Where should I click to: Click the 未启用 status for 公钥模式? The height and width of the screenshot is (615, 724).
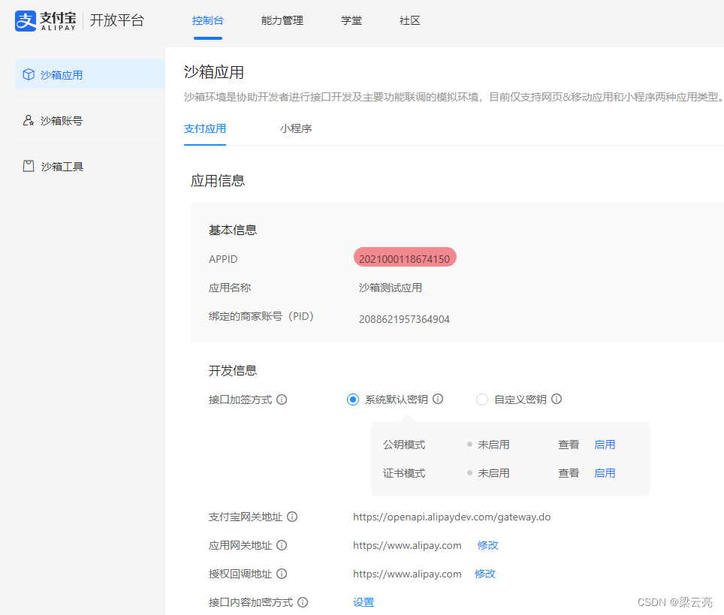click(493, 445)
